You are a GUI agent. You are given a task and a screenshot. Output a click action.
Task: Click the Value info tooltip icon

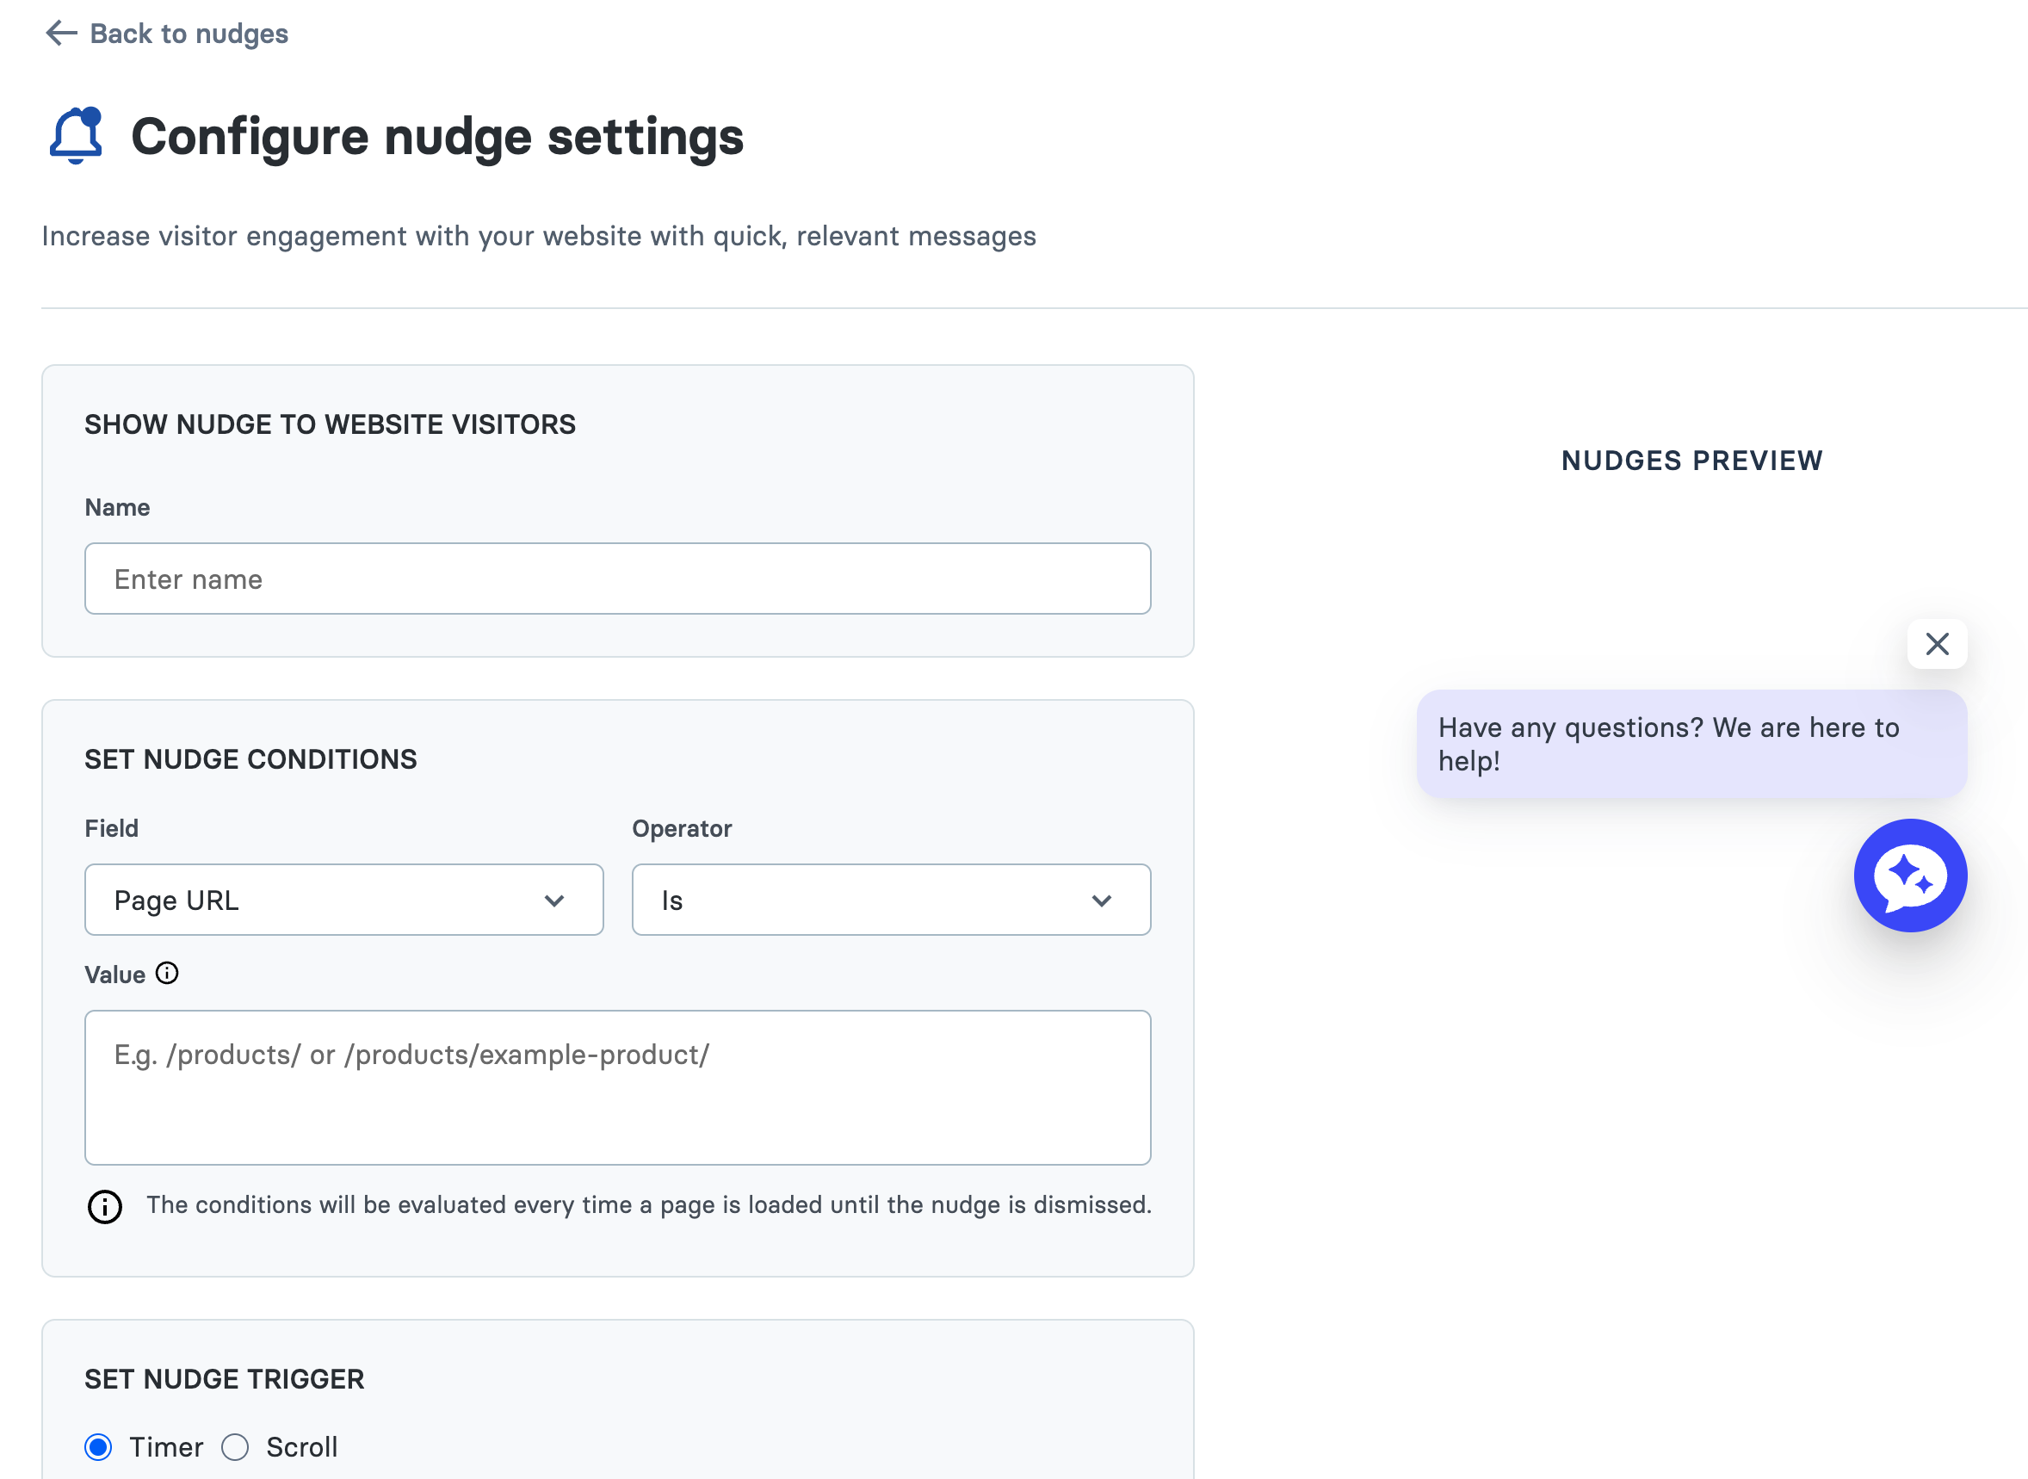point(167,973)
